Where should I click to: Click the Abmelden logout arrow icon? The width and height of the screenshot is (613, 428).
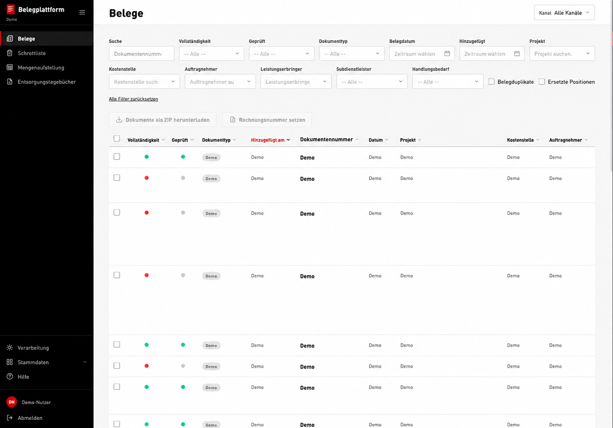pos(10,417)
